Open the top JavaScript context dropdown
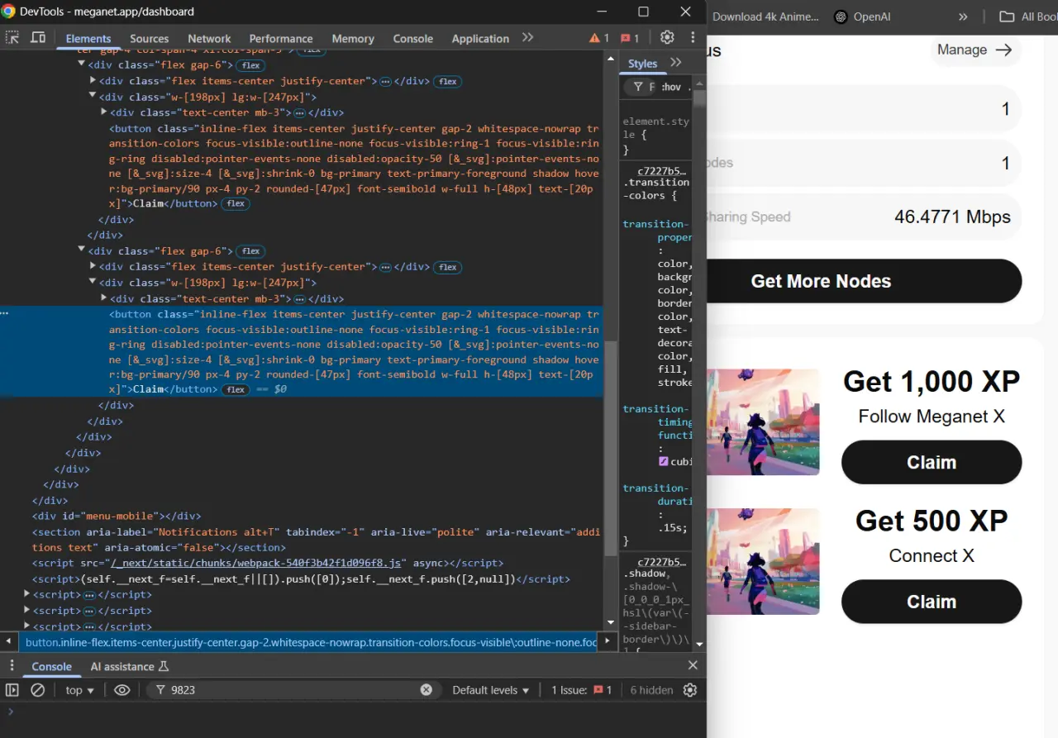This screenshot has width=1058, height=738. [x=80, y=690]
